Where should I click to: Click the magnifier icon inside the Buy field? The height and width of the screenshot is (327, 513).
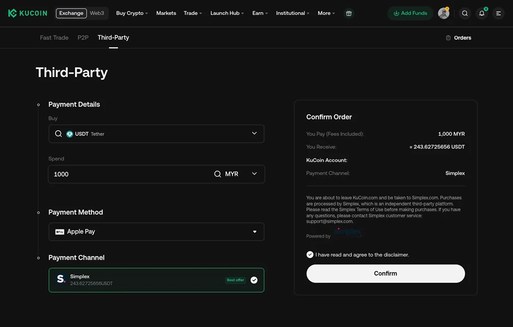pos(58,134)
